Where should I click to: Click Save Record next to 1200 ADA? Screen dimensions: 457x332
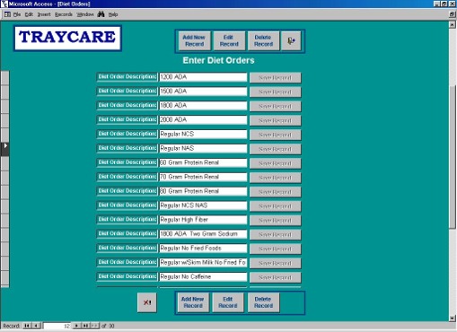point(275,77)
